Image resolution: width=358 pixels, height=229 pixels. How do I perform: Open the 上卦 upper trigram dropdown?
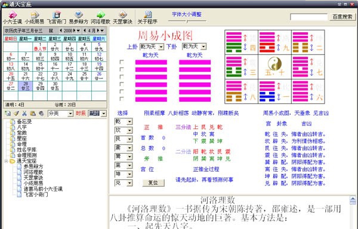[161, 47]
